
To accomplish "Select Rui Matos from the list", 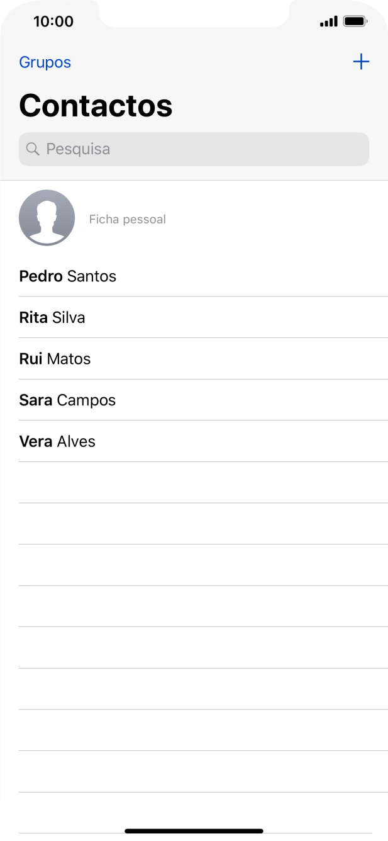I will pyautogui.click(x=55, y=359).
